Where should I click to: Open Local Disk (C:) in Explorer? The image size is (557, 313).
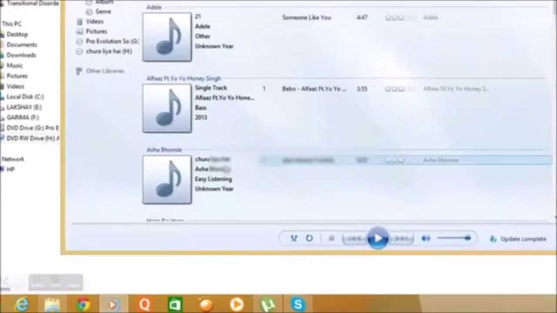pyautogui.click(x=25, y=97)
